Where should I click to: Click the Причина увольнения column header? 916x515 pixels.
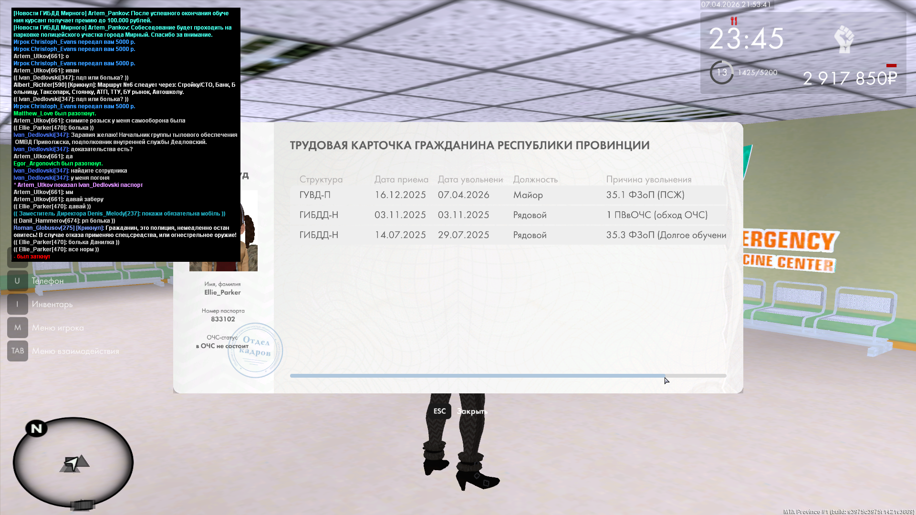648,179
